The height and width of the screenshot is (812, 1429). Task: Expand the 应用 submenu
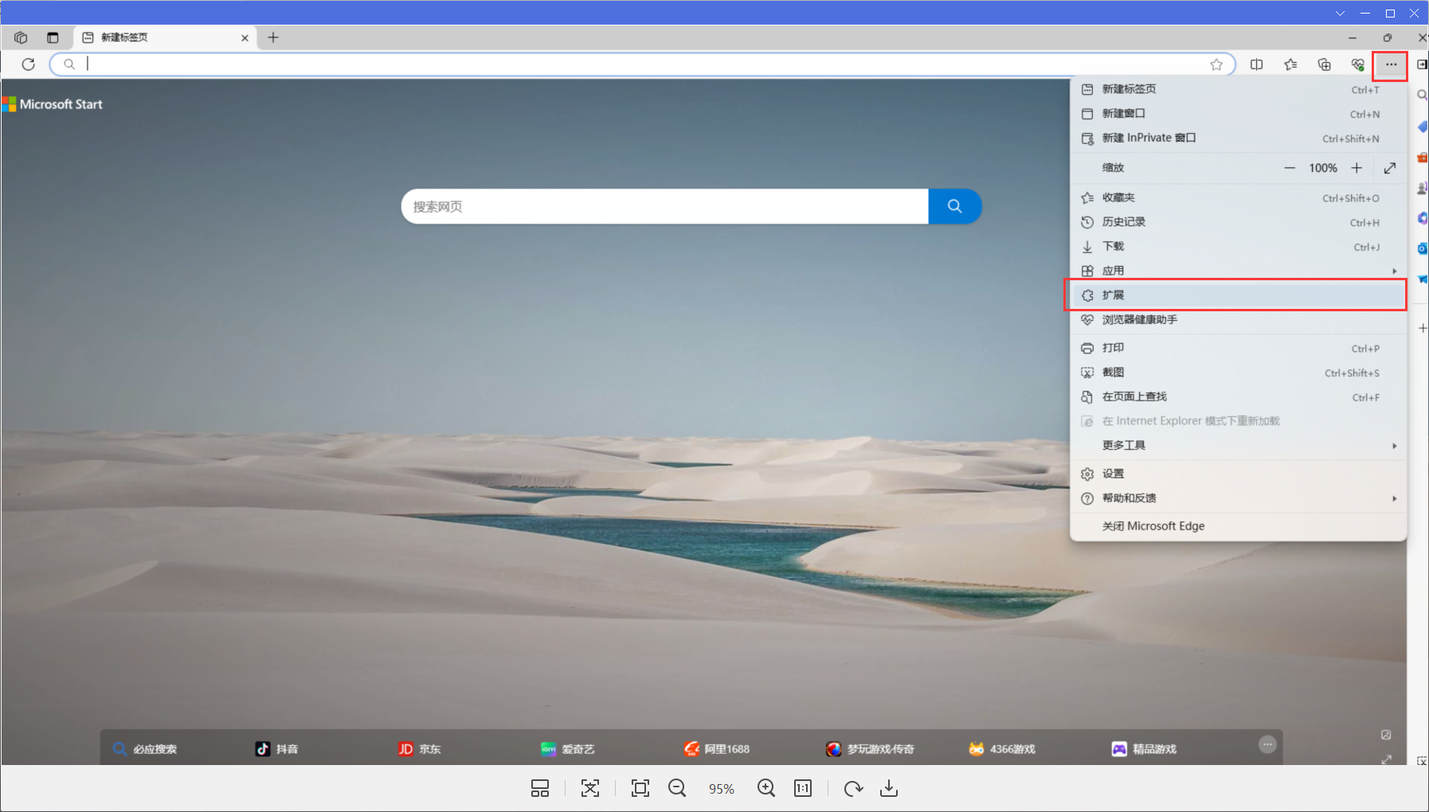point(1239,271)
